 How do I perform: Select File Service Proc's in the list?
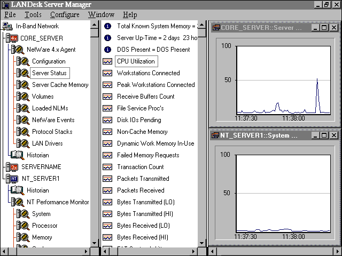pos(140,108)
